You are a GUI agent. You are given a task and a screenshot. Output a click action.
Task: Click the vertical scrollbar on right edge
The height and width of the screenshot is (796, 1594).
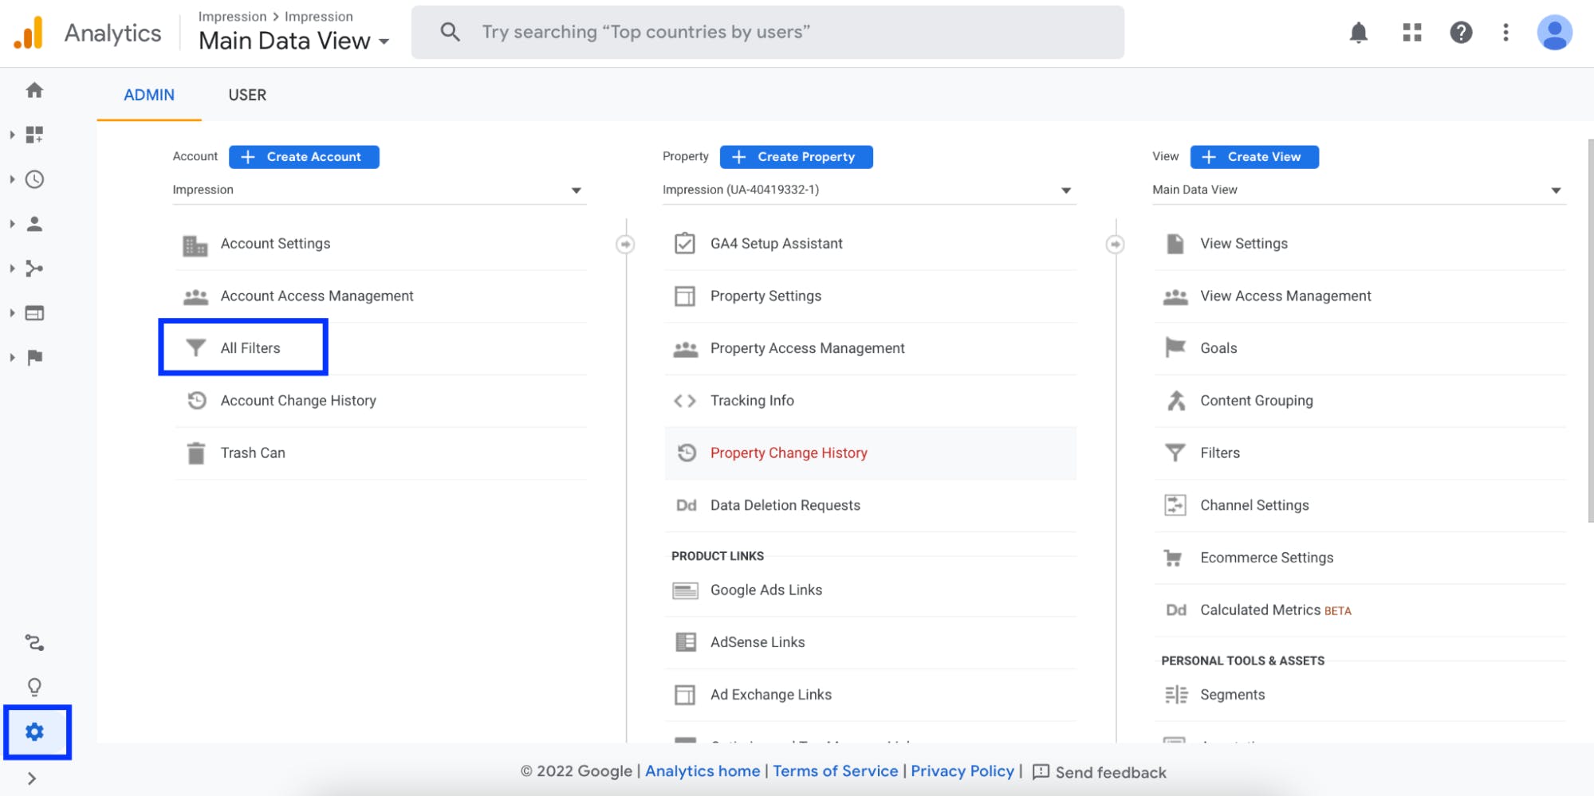[x=1590, y=331]
